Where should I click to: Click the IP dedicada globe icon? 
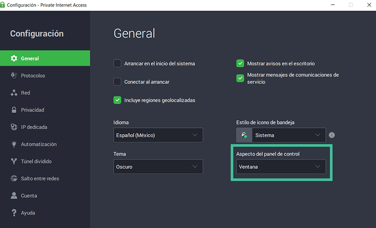14,127
